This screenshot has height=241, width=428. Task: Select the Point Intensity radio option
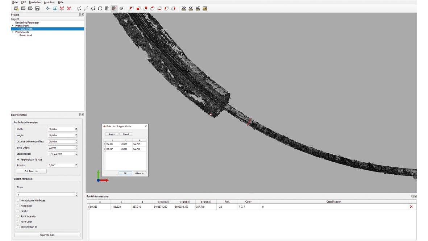[18, 216]
